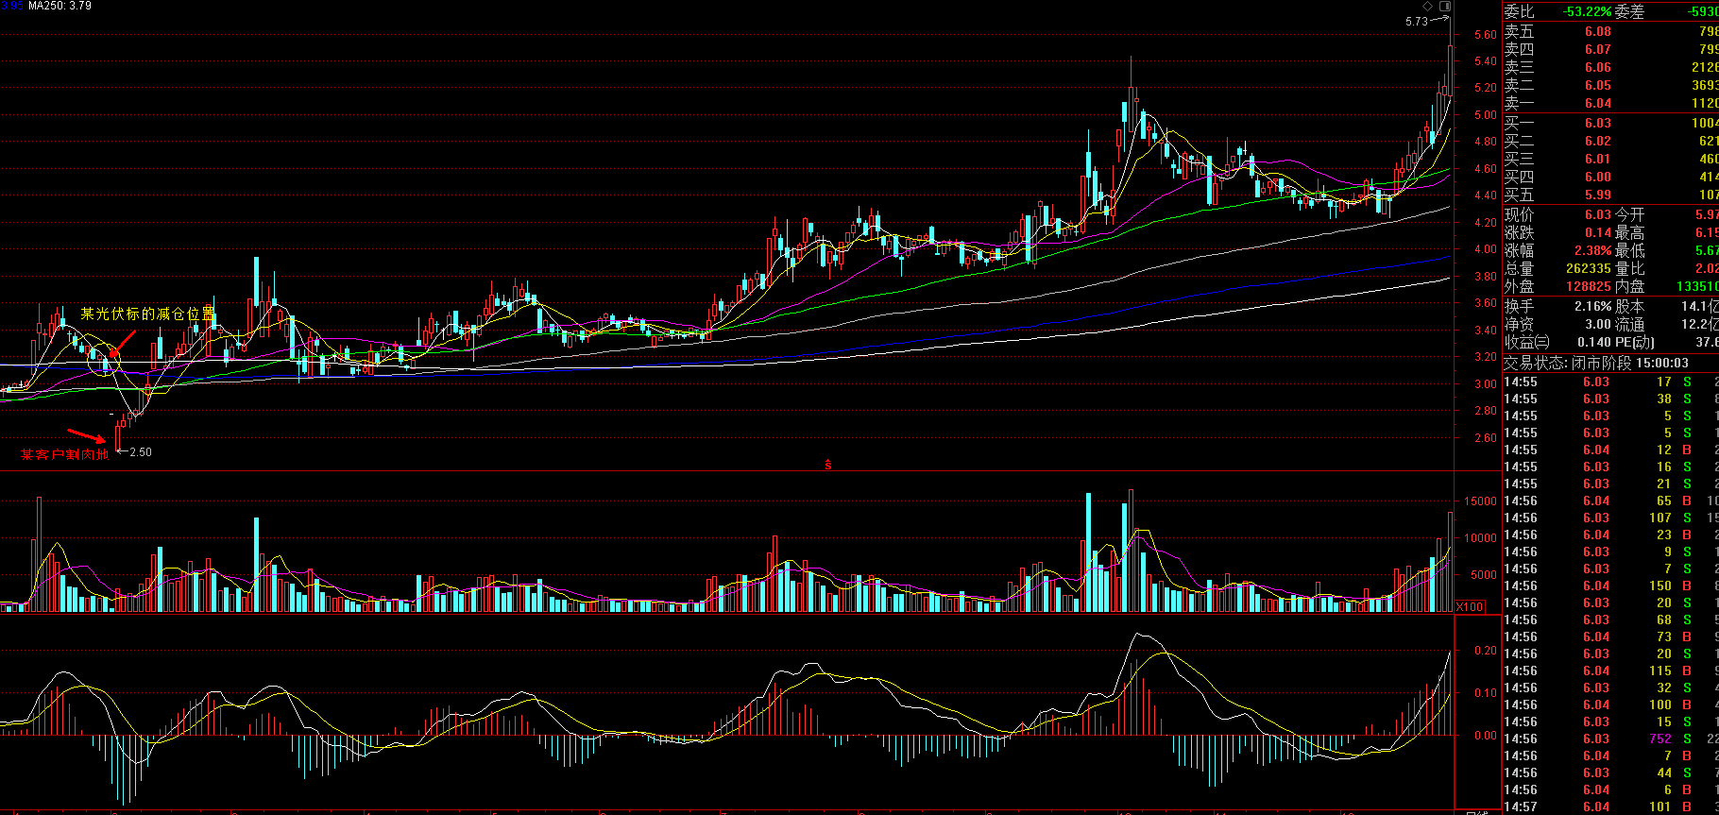
Task: Select the 买四 6.00 bid row
Action: click(1611, 177)
